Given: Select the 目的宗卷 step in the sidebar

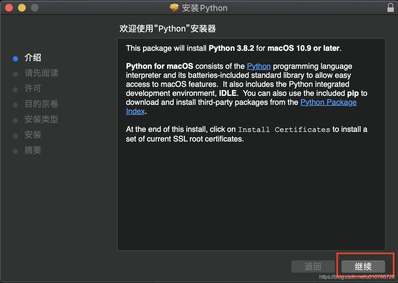Looking at the screenshot, I should (41, 104).
